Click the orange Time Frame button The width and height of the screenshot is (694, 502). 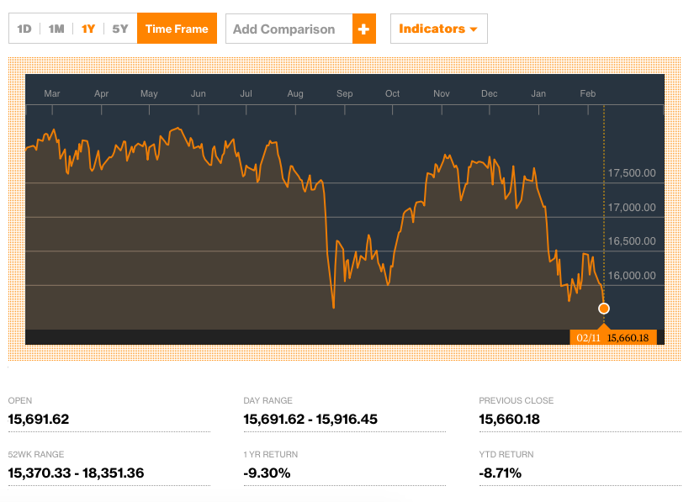[177, 28]
